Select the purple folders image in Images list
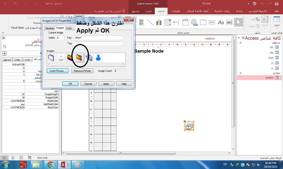The width and height of the screenshot is (283, 169). click(89, 58)
